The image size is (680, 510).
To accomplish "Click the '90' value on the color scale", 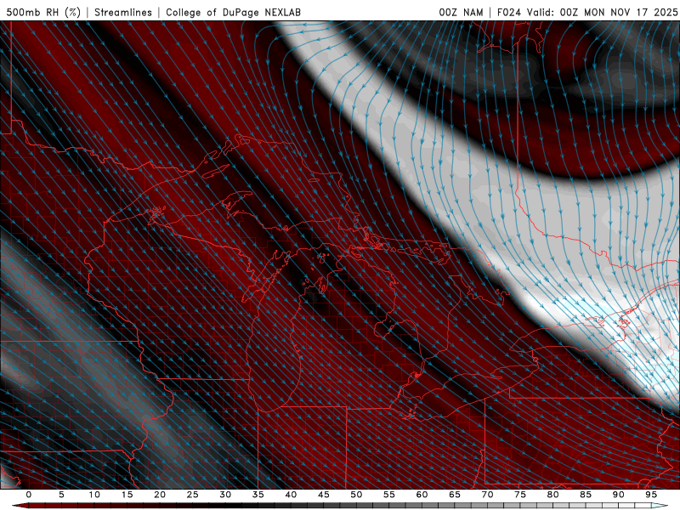I will tap(619, 495).
